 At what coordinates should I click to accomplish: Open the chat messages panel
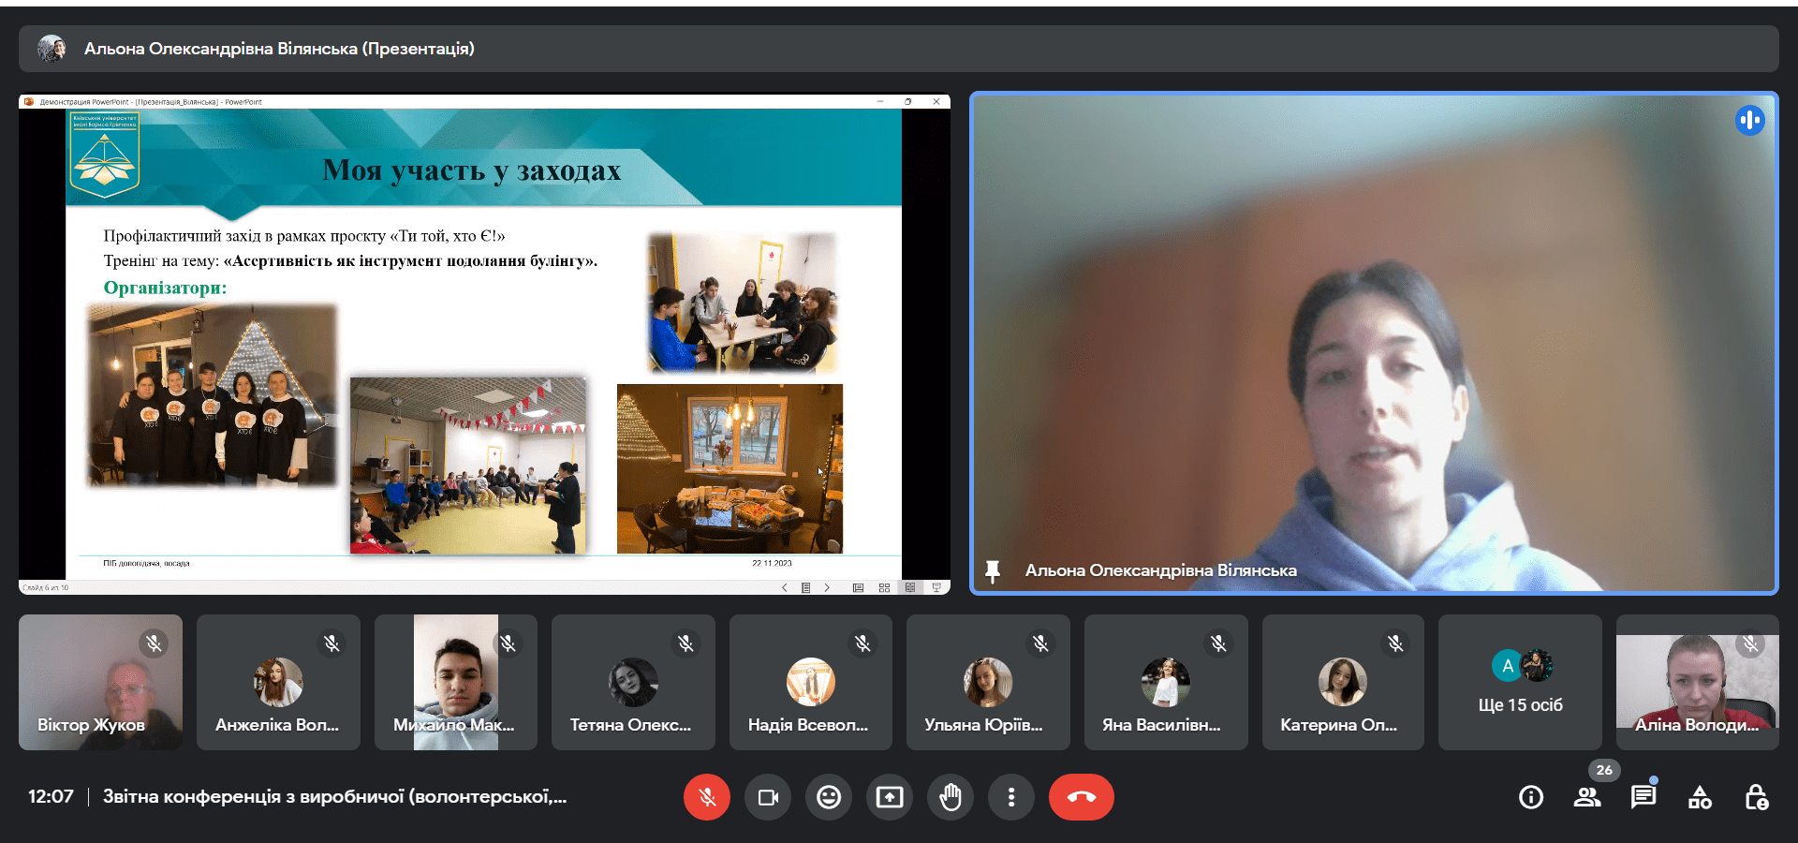[x=1643, y=797]
